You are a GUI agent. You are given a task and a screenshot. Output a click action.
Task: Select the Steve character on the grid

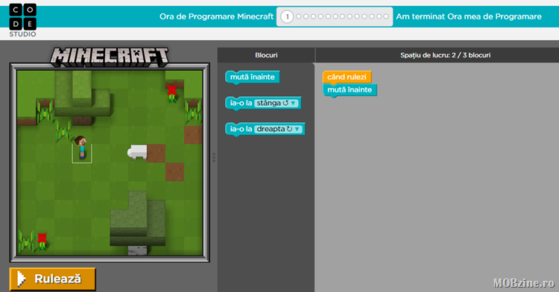pyautogui.click(x=82, y=147)
